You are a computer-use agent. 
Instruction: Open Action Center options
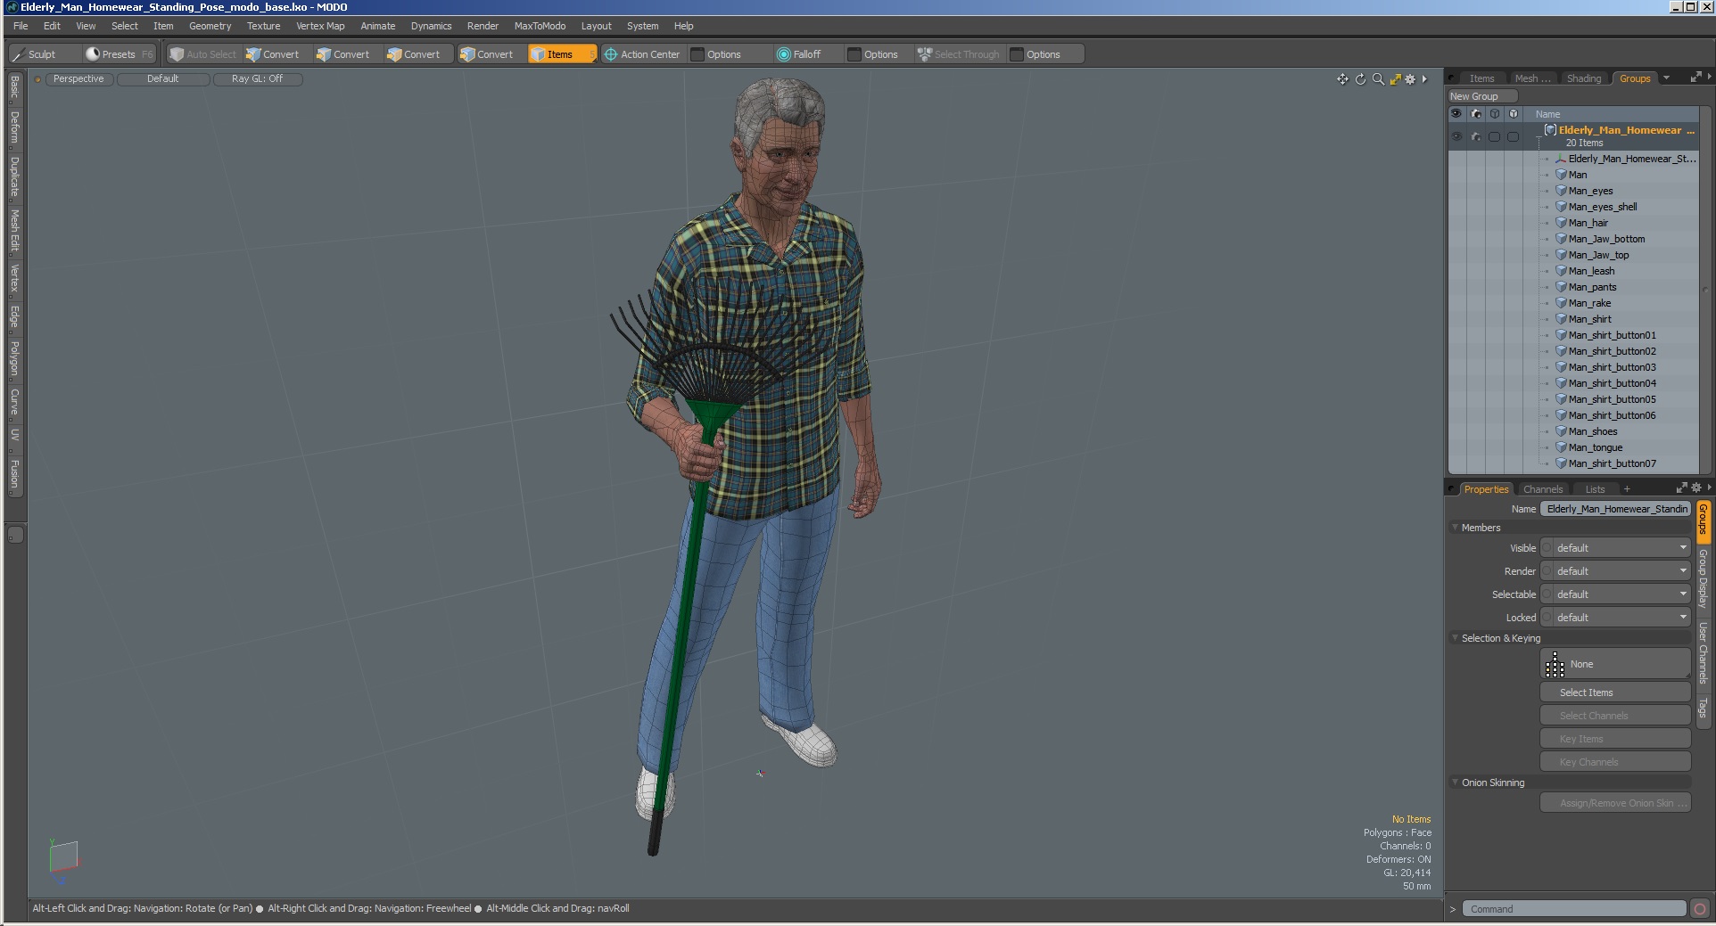tap(642, 54)
